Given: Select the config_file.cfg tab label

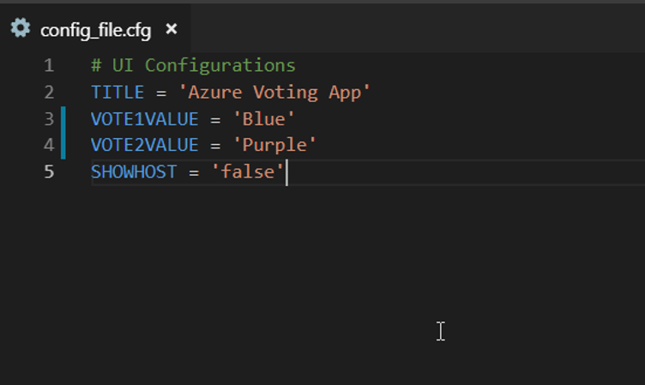Looking at the screenshot, I should coord(95,30).
